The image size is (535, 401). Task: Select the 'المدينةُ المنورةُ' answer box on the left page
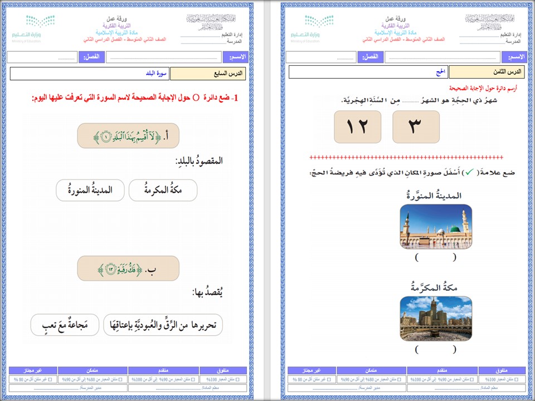click(90, 190)
